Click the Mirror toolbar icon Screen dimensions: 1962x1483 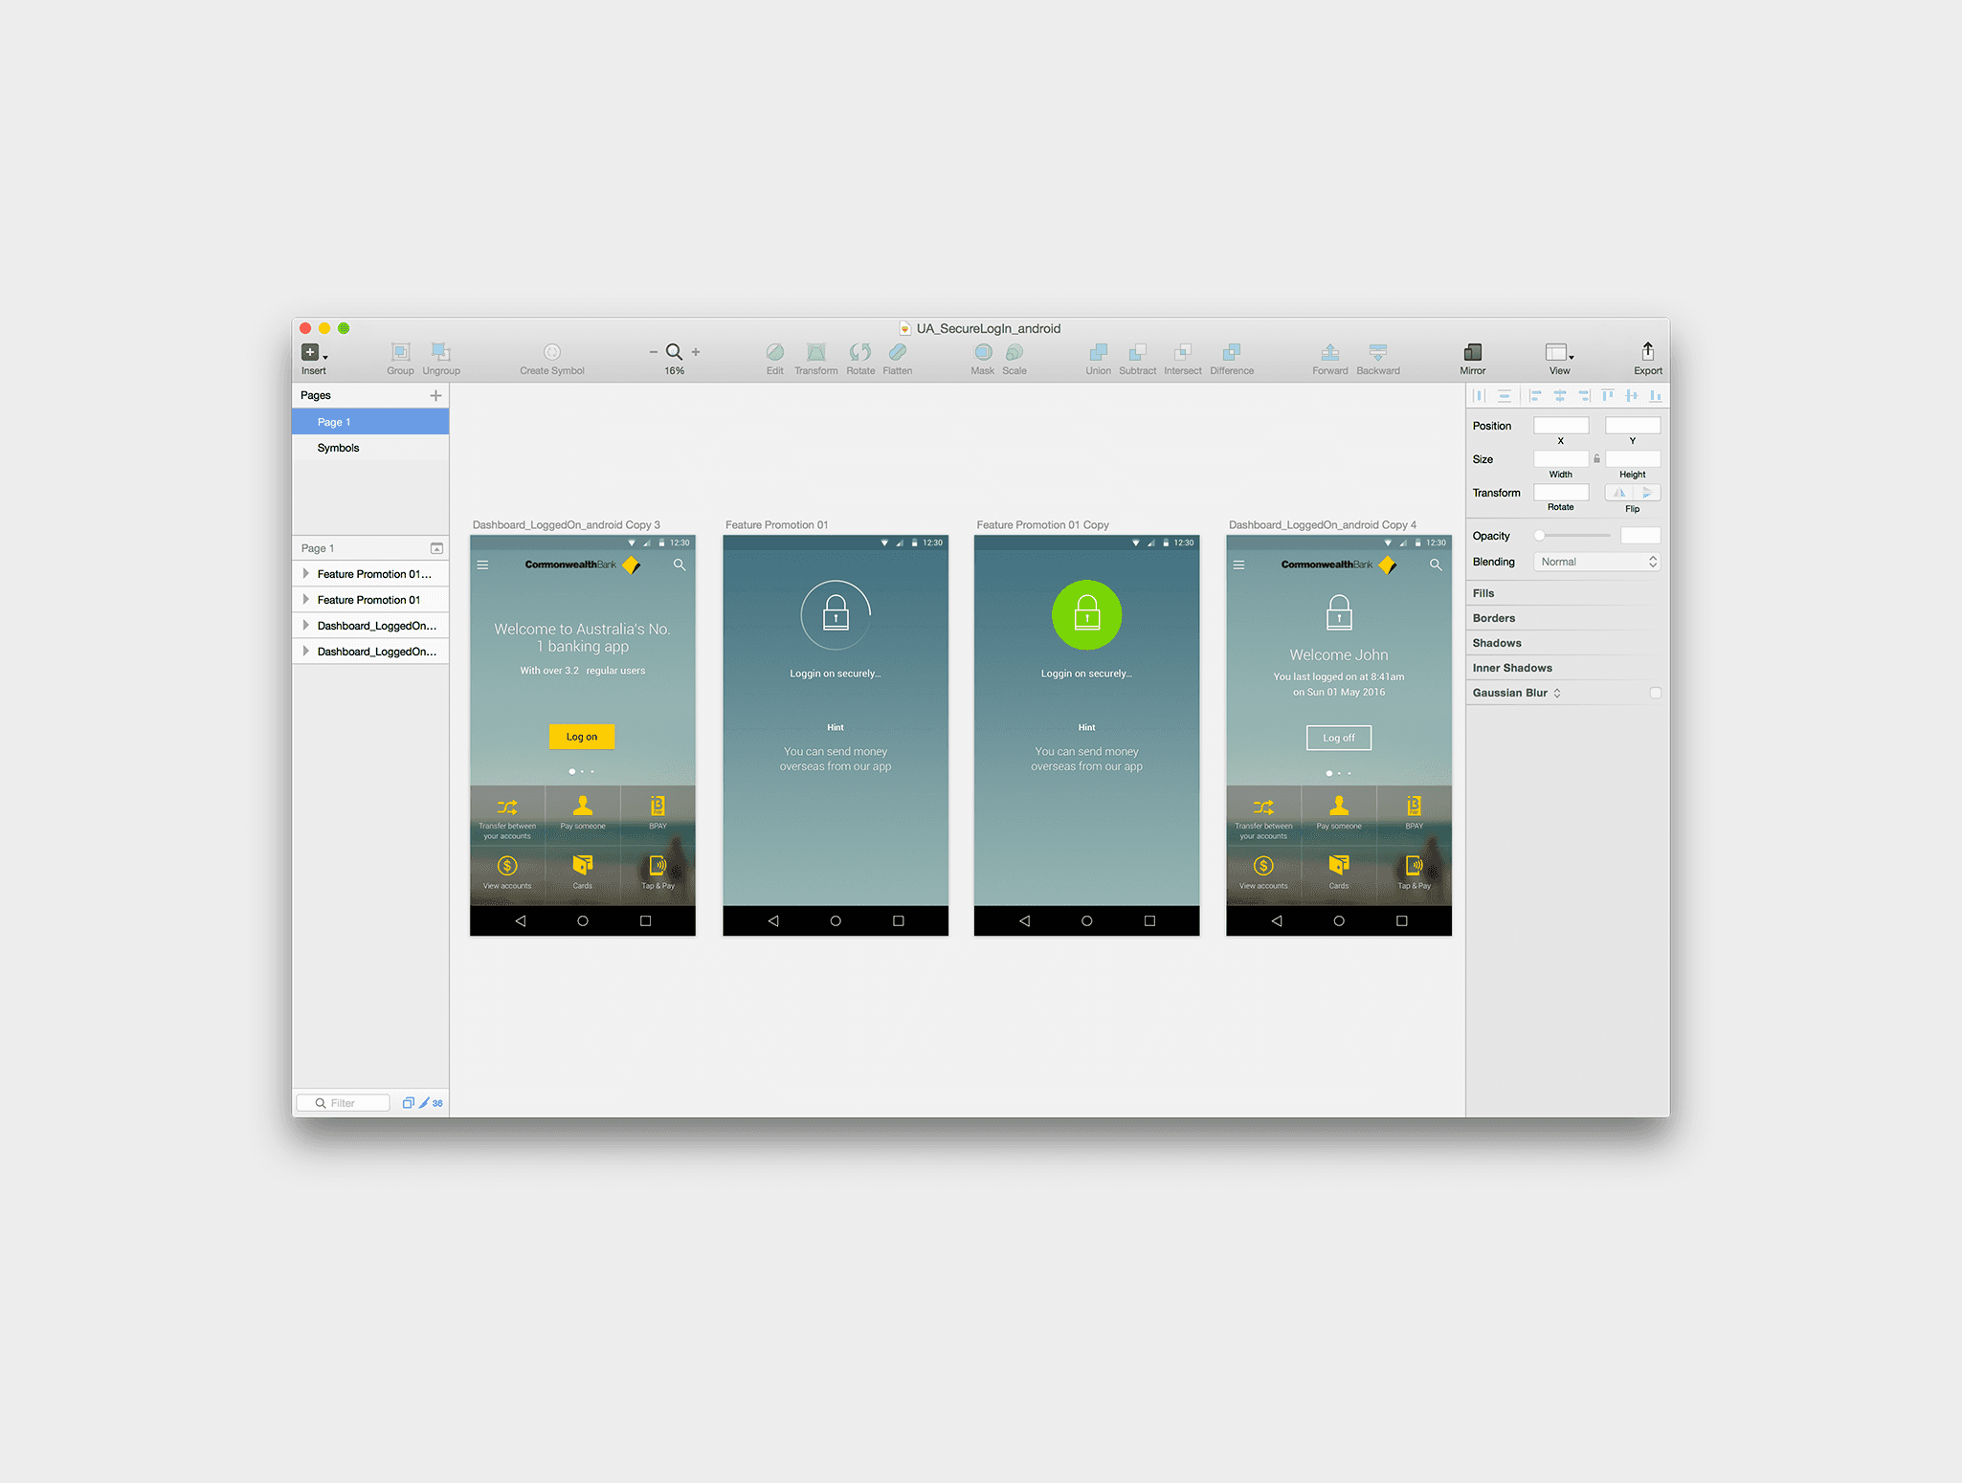coord(1472,353)
